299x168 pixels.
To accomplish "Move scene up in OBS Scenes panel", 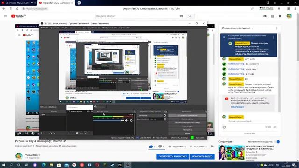I will pos(50,133).
